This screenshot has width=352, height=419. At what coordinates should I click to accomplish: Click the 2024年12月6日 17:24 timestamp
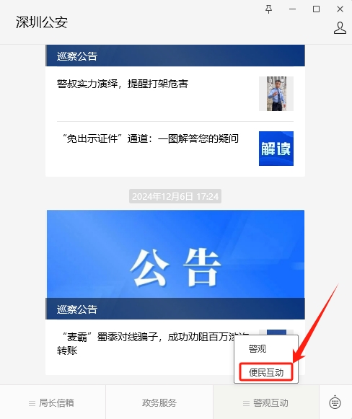click(175, 197)
